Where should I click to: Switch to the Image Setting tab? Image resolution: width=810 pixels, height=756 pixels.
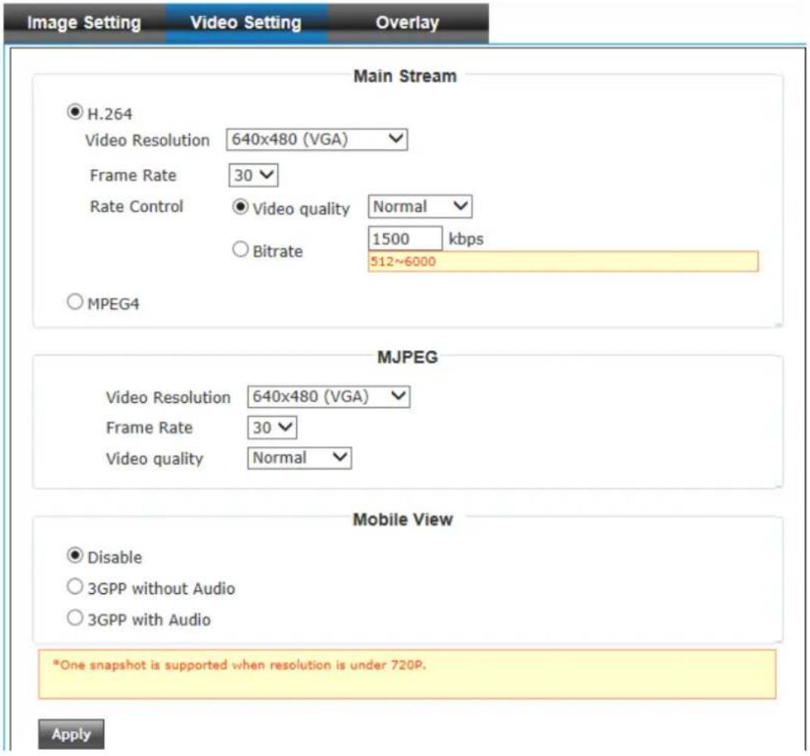click(x=84, y=23)
